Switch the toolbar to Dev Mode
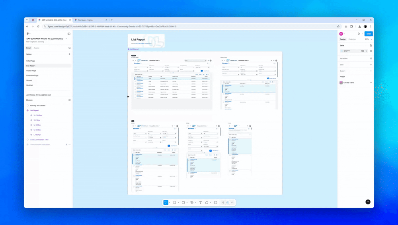The width and height of the screenshot is (398, 225). (x=232, y=202)
